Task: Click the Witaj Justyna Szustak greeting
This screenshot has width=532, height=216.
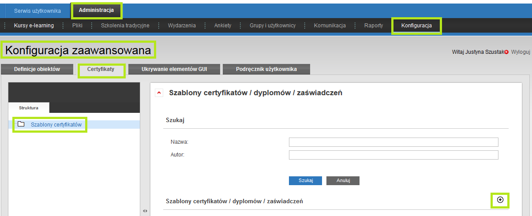Action: tap(478, 52)
